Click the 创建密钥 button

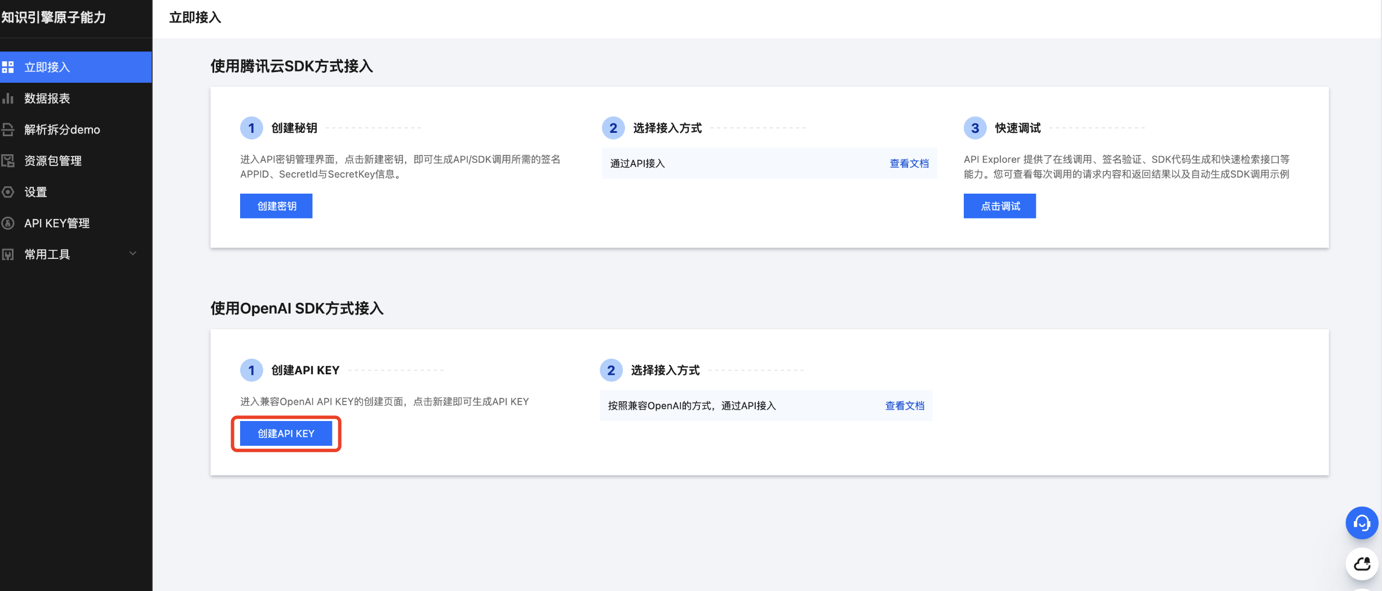coord(276,206)
